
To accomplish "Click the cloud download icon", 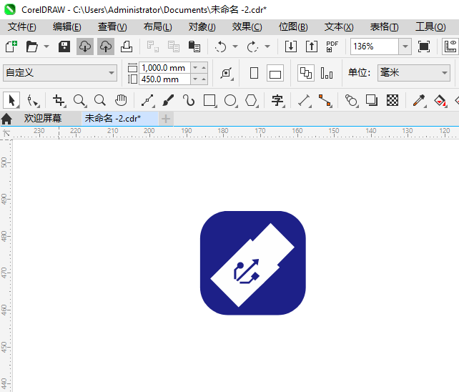I will (85, 46).
